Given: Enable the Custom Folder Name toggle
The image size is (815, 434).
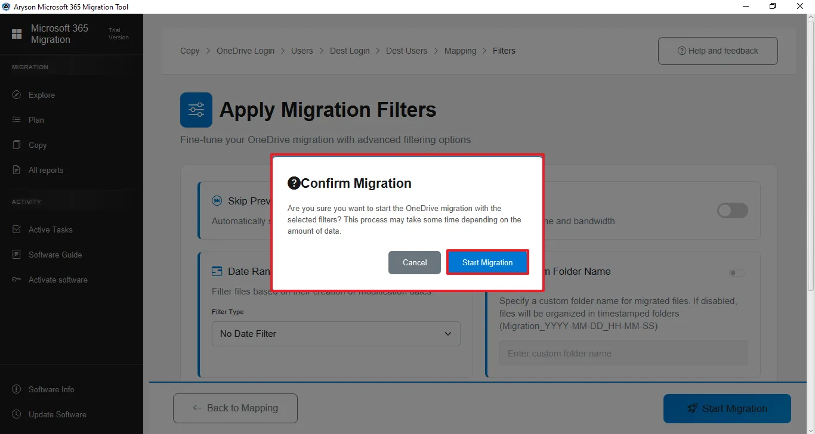Looking at the screenshot, I should pyautogui.click(x=737, y=272).
